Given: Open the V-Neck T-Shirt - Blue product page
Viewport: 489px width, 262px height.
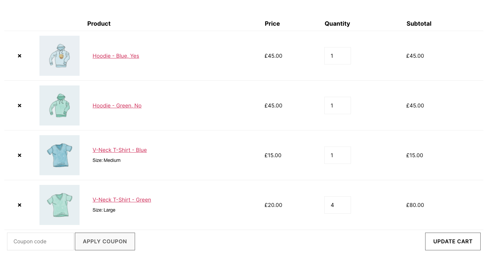Looking at the screenshot, I should [120, 150].
